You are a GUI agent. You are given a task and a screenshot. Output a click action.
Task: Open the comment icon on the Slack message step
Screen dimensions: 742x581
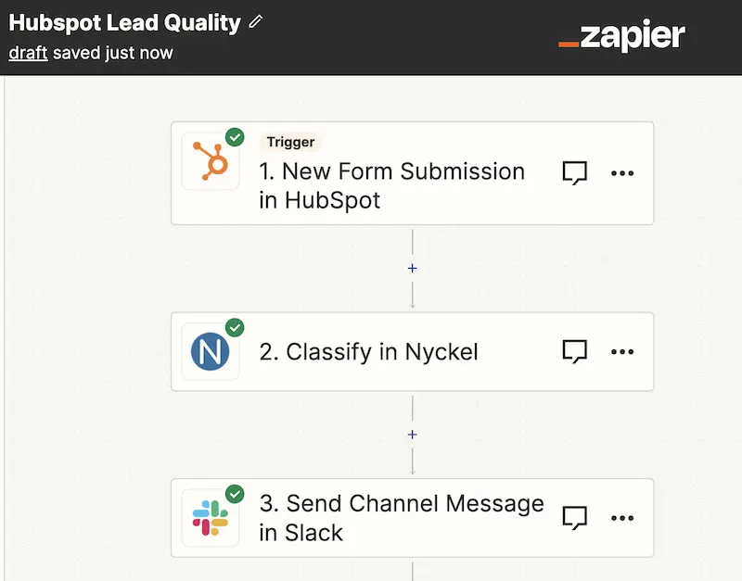pos(574,518)
